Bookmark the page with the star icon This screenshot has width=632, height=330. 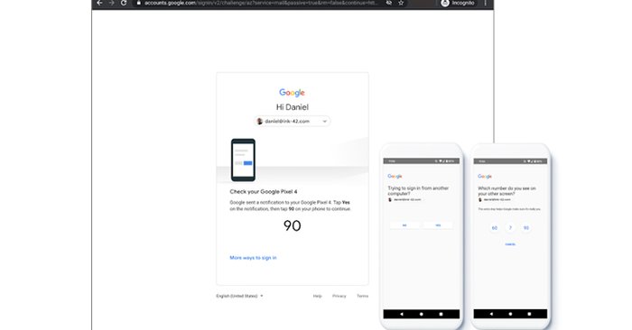click(401, 3)
